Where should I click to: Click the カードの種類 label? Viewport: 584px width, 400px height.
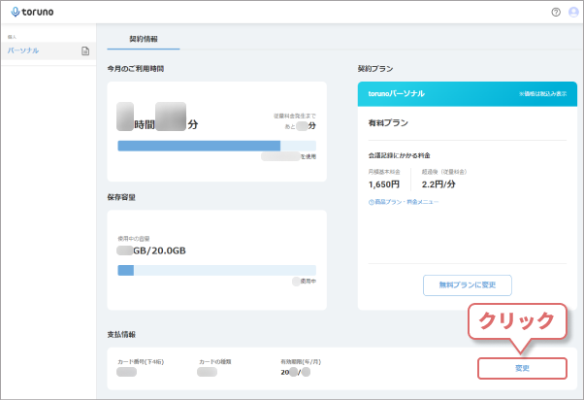[215, 361]
